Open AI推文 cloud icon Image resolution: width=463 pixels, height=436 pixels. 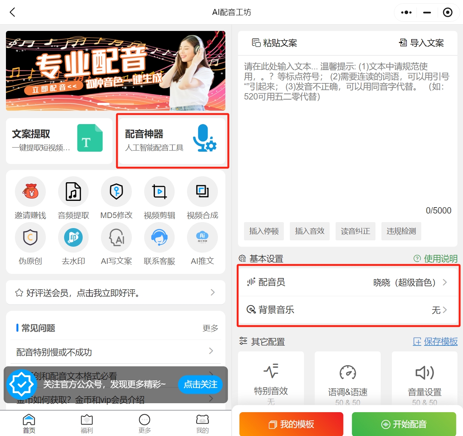[x=202, y=237]
